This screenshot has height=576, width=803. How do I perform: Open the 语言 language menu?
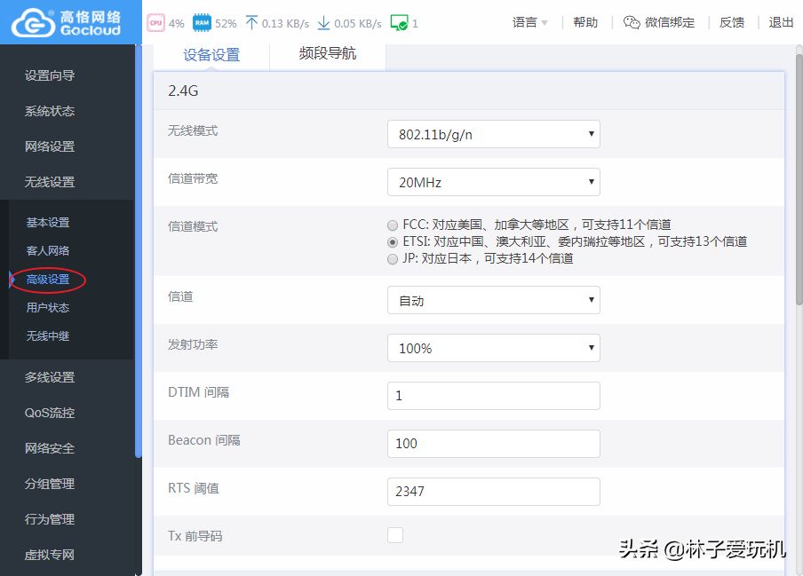529,23
